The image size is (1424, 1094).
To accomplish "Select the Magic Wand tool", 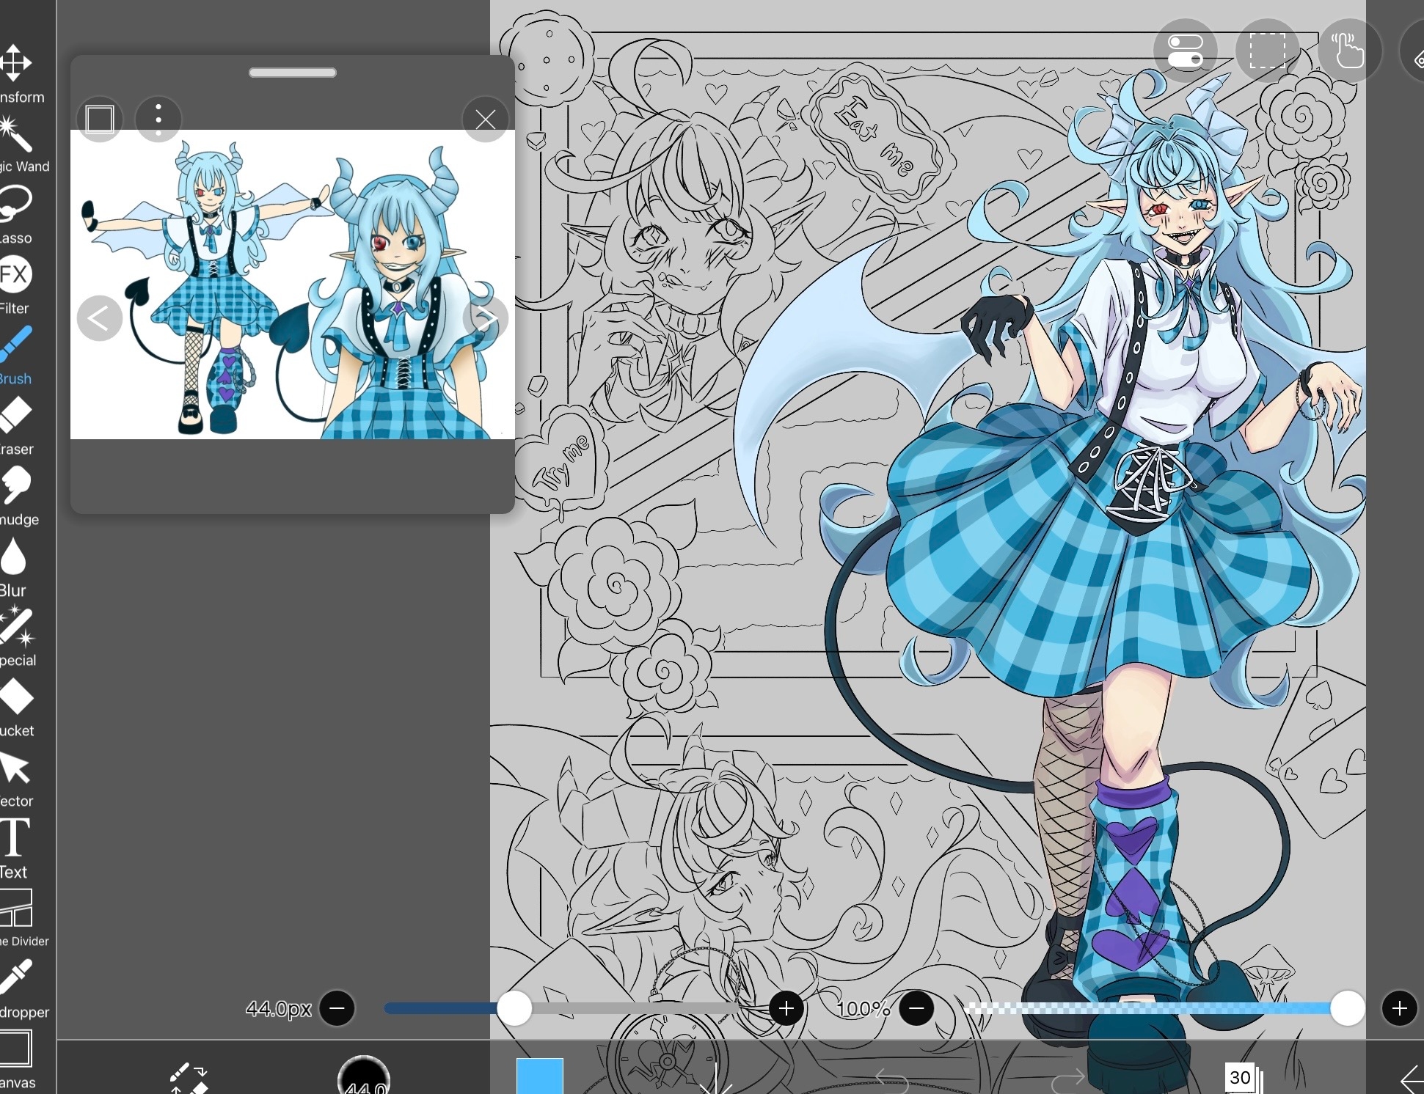I will click(x=16, y=135).
